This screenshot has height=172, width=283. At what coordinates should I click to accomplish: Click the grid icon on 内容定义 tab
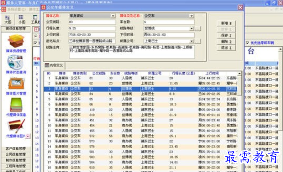click(47, 65)
